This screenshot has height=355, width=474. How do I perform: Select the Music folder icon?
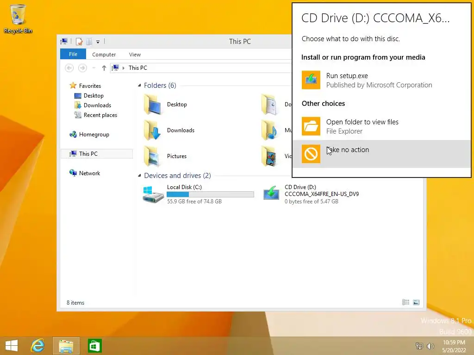point(270,130)
